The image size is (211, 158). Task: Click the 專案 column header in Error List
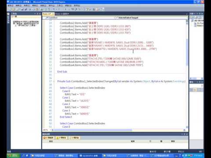pyautogui.click(x=173, y=141)
